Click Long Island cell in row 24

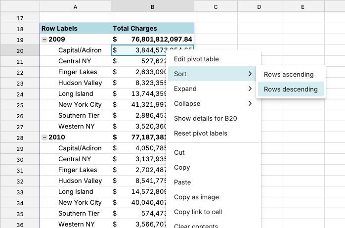click(x=76, y=94)
